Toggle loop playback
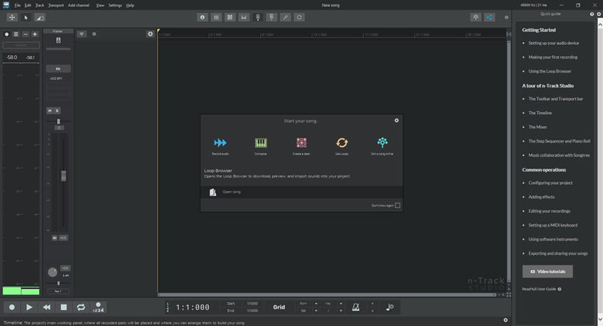603x326 pixels. click(x=81, y=307)
